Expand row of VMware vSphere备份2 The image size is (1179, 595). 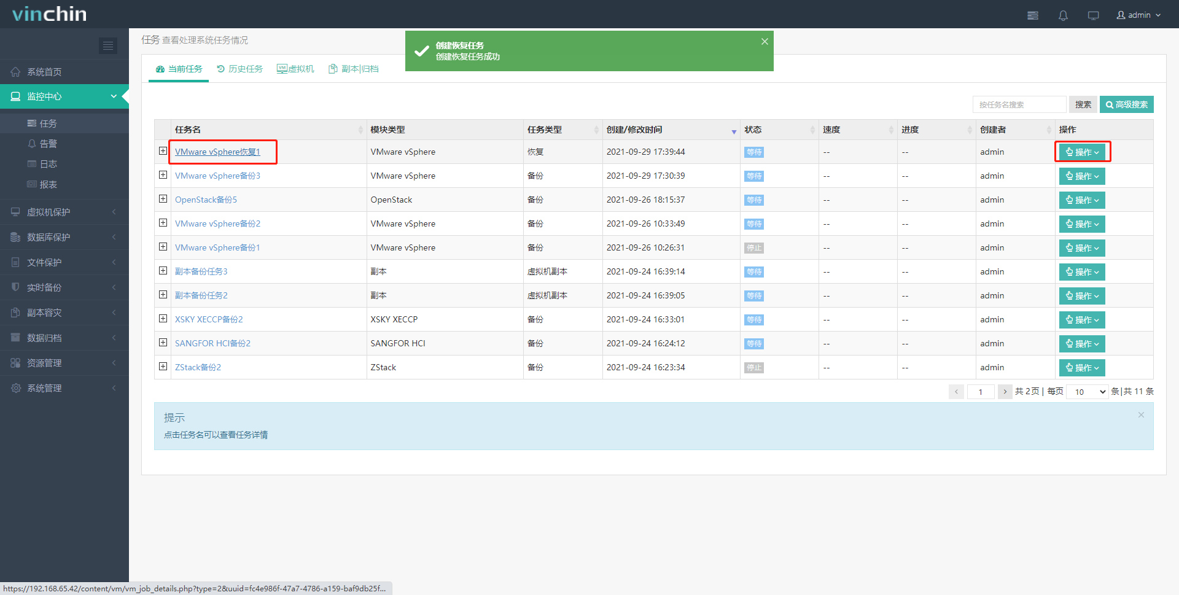(x=163, y=223)
